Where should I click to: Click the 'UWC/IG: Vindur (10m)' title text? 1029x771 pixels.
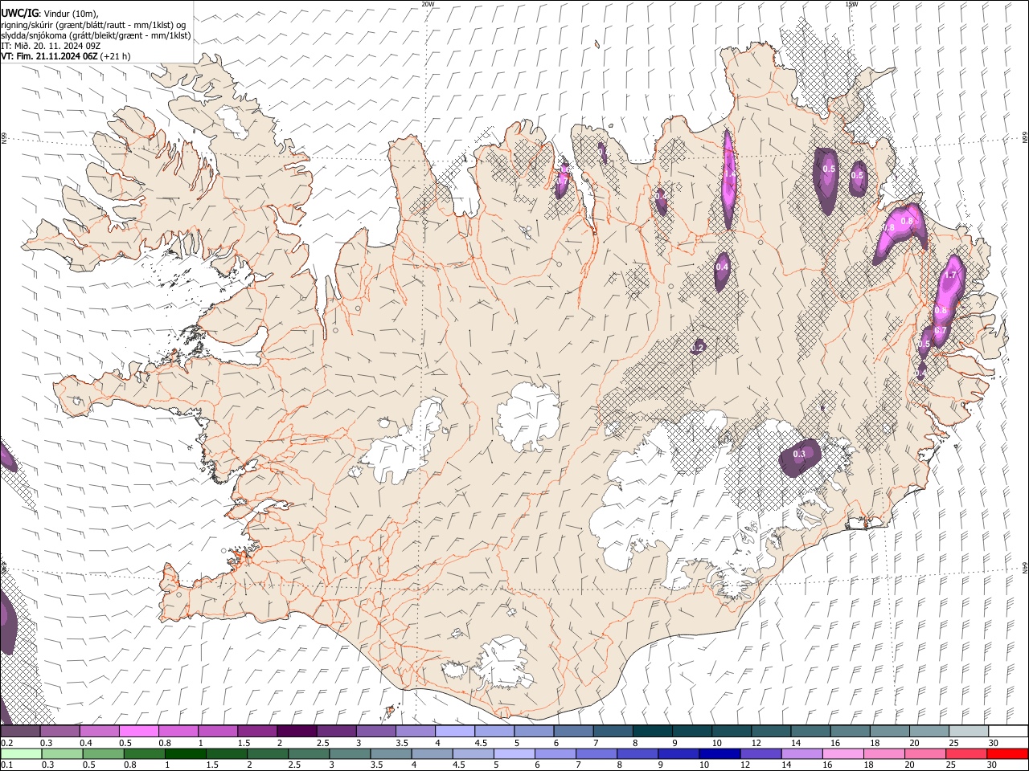tap(49, 12)
